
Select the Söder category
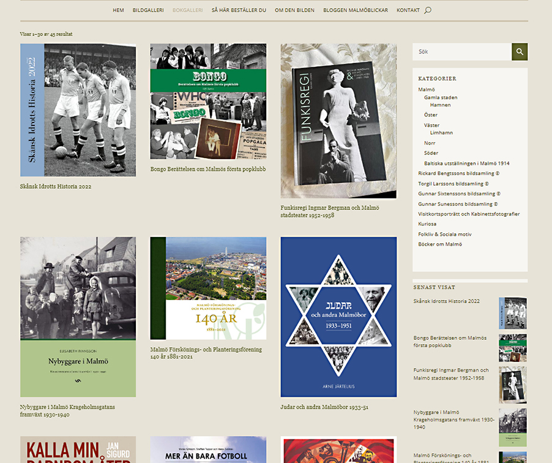pyautogui.click(x=431, y=153)
